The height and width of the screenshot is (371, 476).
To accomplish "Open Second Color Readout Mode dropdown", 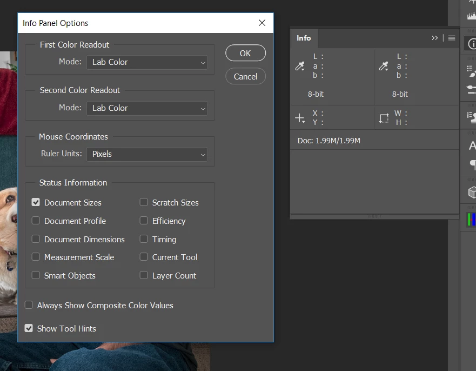I will [148, 108].
